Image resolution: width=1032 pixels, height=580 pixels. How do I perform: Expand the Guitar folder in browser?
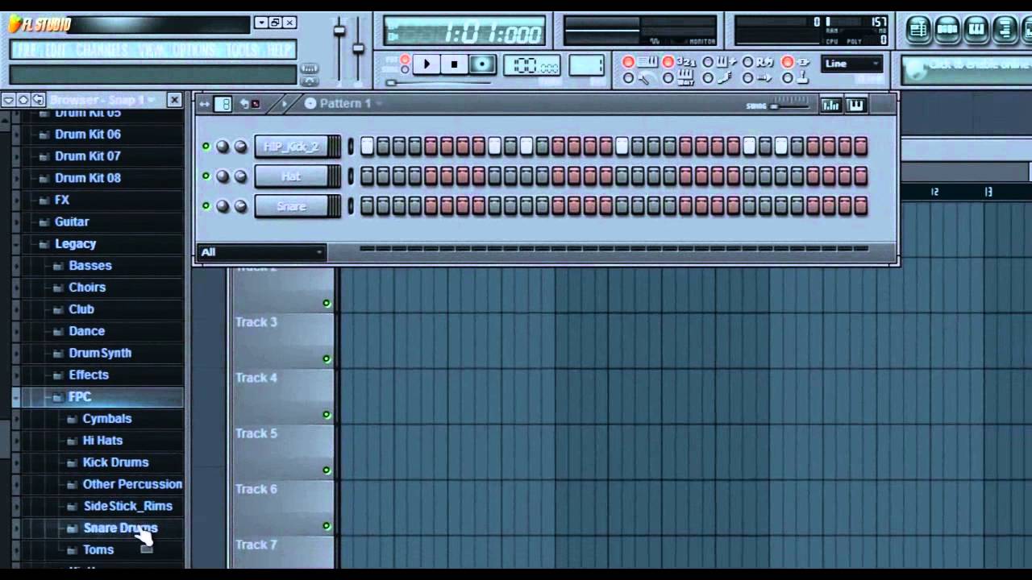point(71,222)
